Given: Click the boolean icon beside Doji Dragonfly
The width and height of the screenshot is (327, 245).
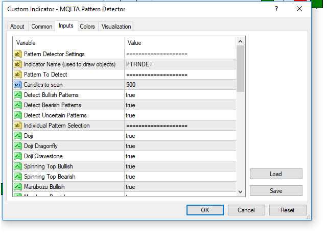Looking at the screenshot, I should click(18, 146).
